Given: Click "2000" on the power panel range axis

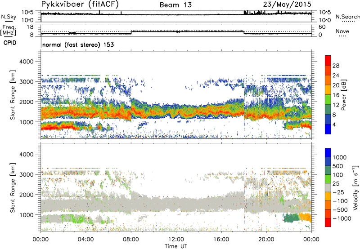Looking at the screenshot, I should pyautogui.click(x=26, y=102).
